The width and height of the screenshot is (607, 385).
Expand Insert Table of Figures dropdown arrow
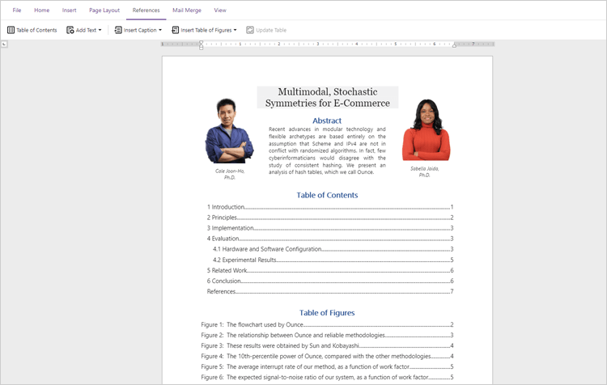click(x=236, y=30)
